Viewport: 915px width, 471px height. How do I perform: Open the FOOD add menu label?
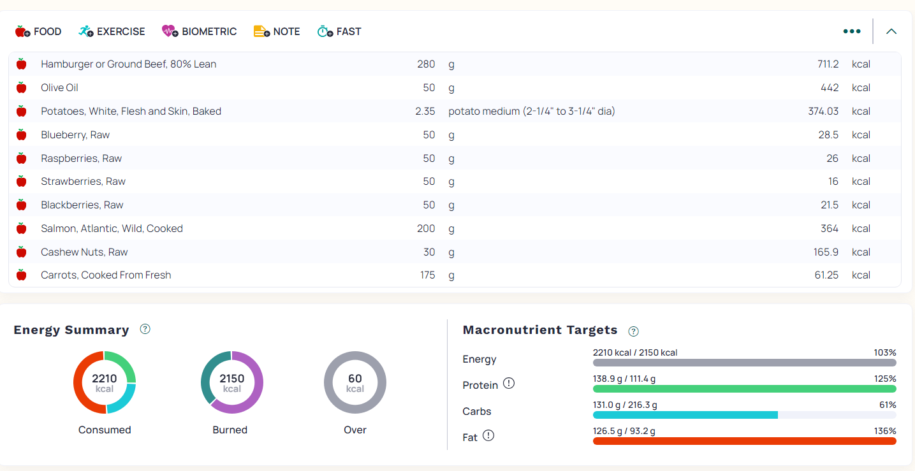point(48,31)
